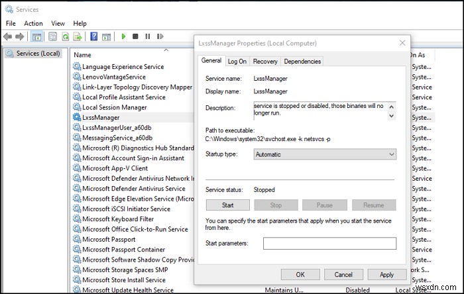The width and height of the screenshot is (464, 294).
Task: Click the Refresh toolbar icon
Action: [x=64, y=36]
